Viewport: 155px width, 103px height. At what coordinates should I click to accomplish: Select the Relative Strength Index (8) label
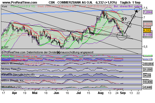click(x=18, y=75)
